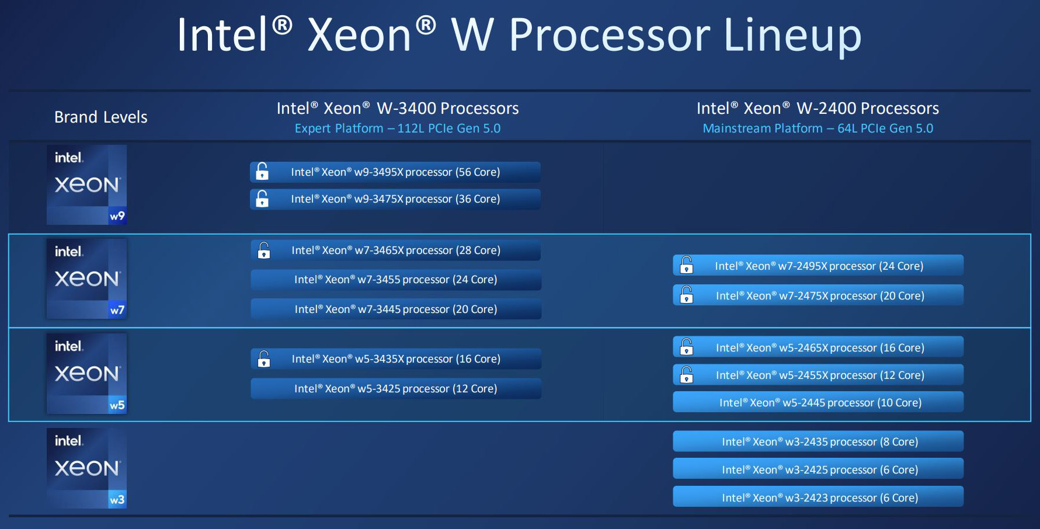
Task: Click the unlock icon next to w5-2465X
Action: click(x=687, y=347)
